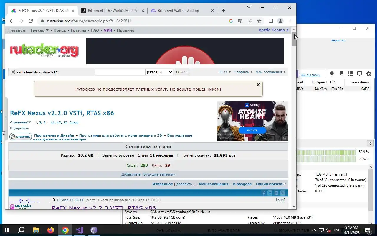Click lightbulb icon in BitTorrent toolbar
This screenshot has width=377, height=236.
click(332, 74)
